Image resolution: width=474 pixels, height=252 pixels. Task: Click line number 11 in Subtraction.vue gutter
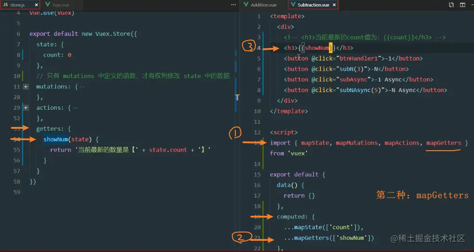pyautogui.click(x=257, y=122)
